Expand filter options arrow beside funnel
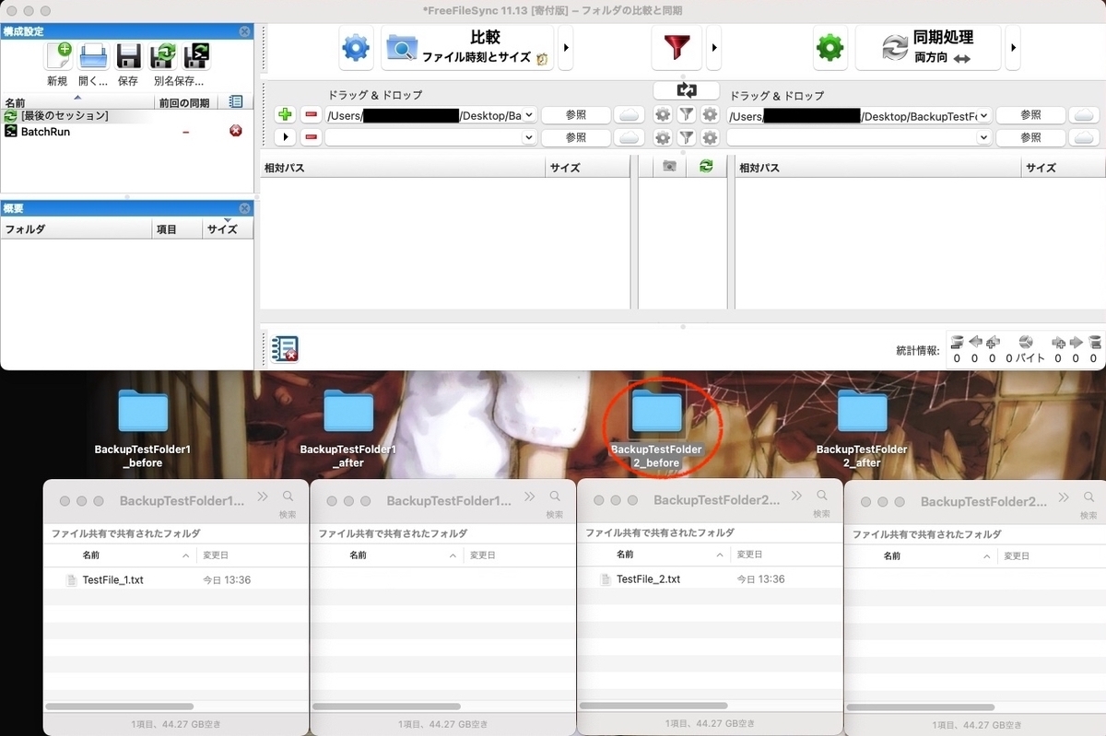The image size is (1106, 736). pyautogui.click(x=713, y=48)
